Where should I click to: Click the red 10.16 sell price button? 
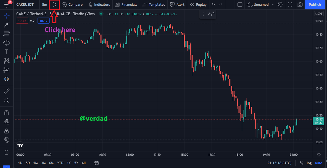point(22,21)
